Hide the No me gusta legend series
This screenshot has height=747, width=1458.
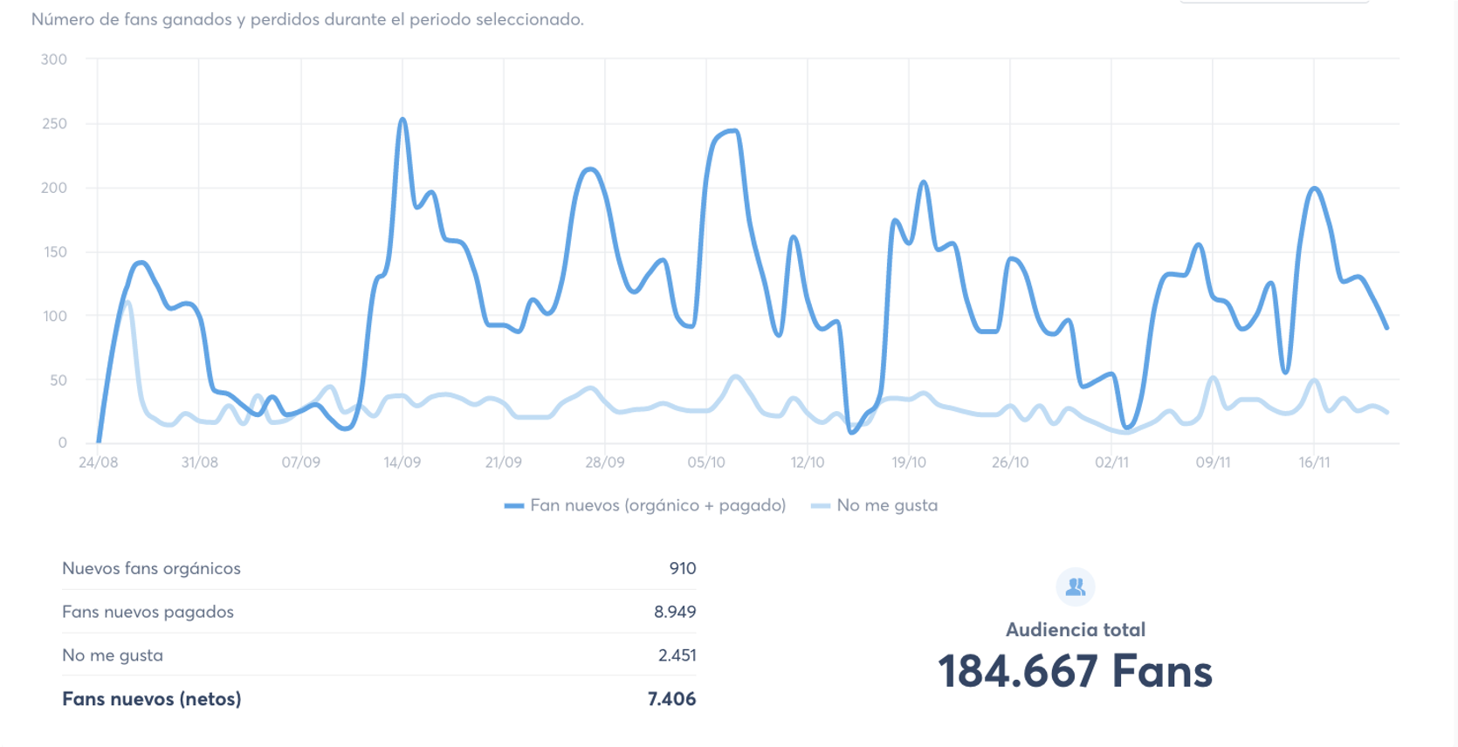click(x=886, y=505)
